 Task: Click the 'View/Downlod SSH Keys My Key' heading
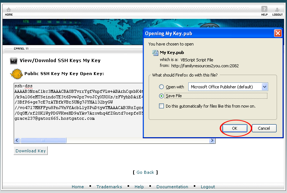(x=60, y=61)
